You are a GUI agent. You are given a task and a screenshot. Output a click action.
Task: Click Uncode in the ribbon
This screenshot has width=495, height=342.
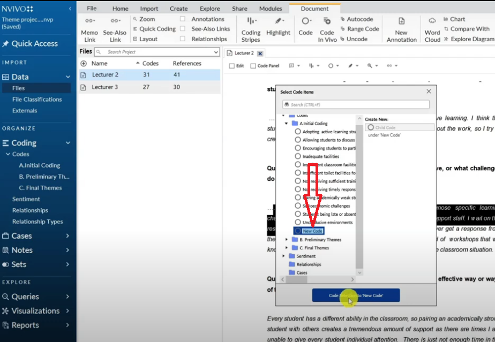click(354, 39)
